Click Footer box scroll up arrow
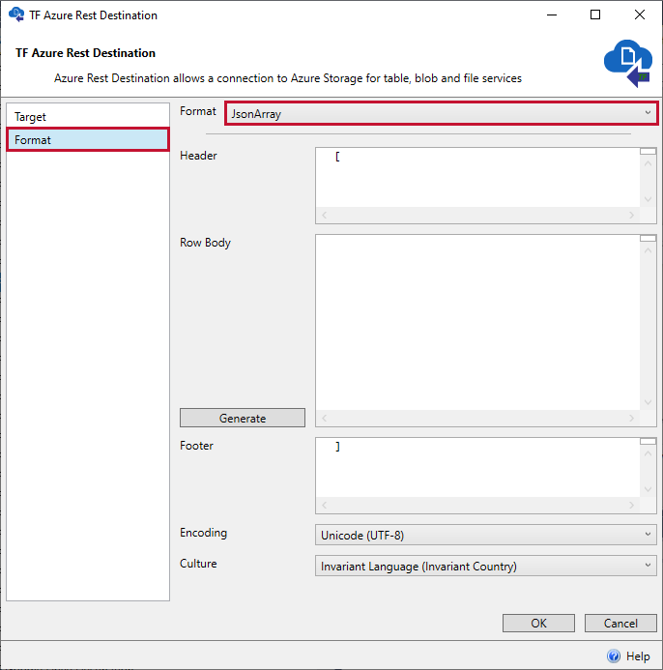This screenshot has height=670, width=663. (649, 453)
